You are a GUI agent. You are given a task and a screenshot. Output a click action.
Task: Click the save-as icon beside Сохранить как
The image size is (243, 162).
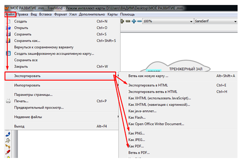(8, 40)
